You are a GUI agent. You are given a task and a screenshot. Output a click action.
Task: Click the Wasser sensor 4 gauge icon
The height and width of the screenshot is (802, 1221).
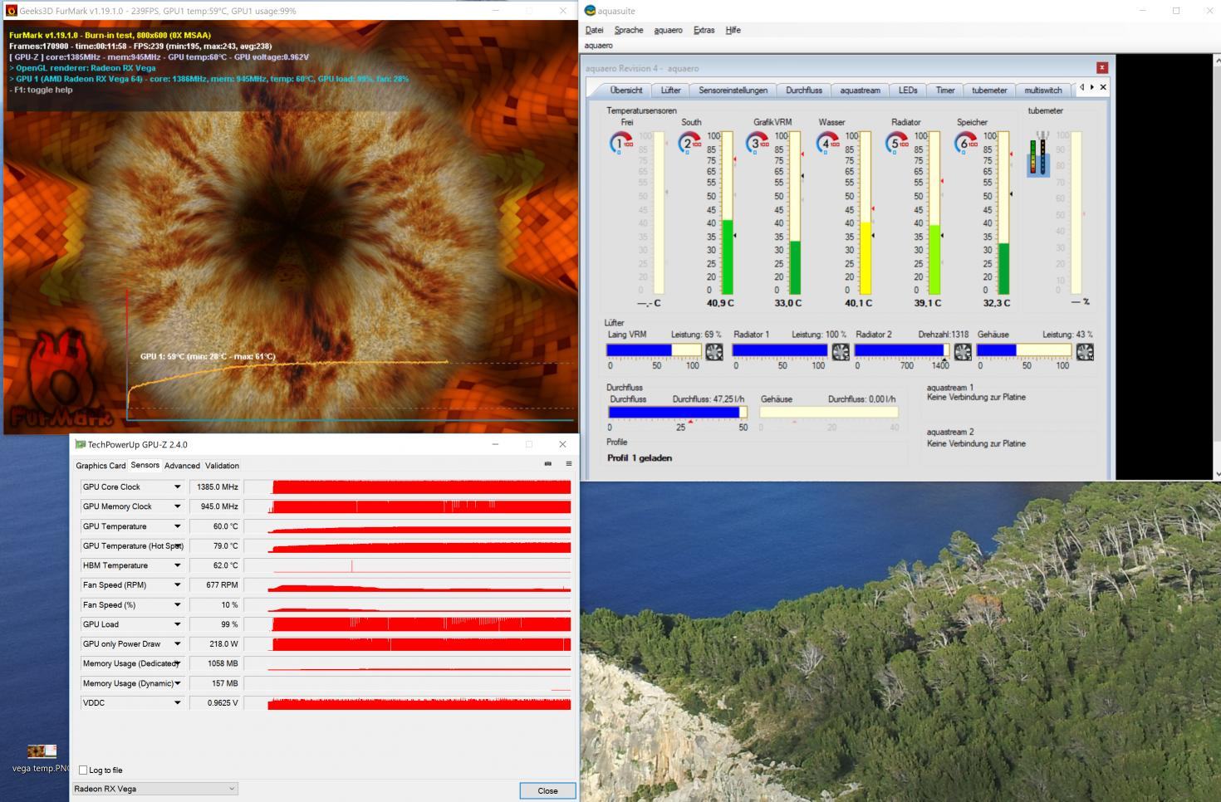point(828,143)
